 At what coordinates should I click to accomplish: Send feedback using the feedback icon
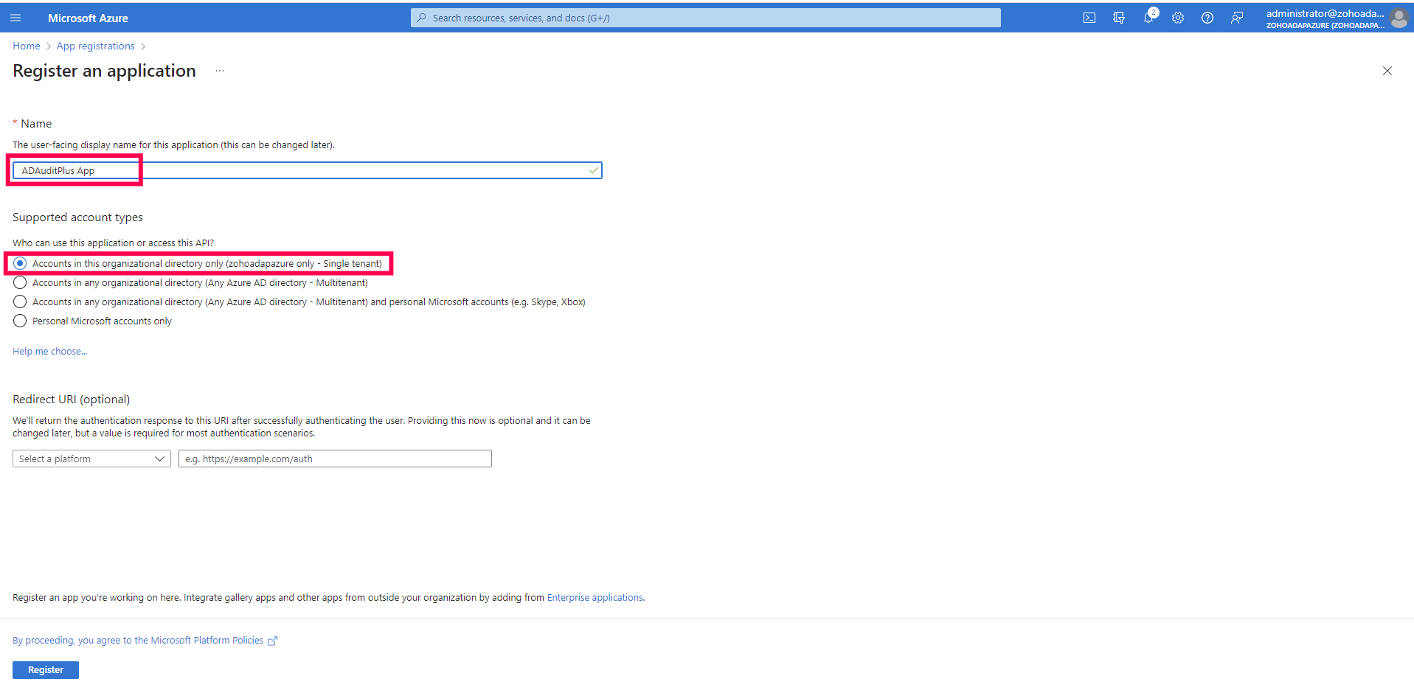1237,17
